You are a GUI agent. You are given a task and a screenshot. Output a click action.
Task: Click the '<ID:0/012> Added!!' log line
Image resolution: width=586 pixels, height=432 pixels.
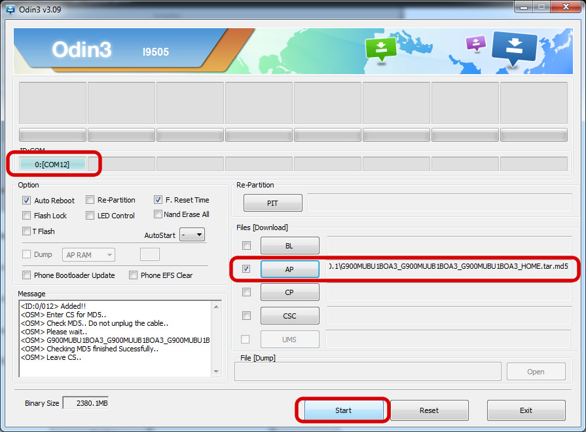53,306
